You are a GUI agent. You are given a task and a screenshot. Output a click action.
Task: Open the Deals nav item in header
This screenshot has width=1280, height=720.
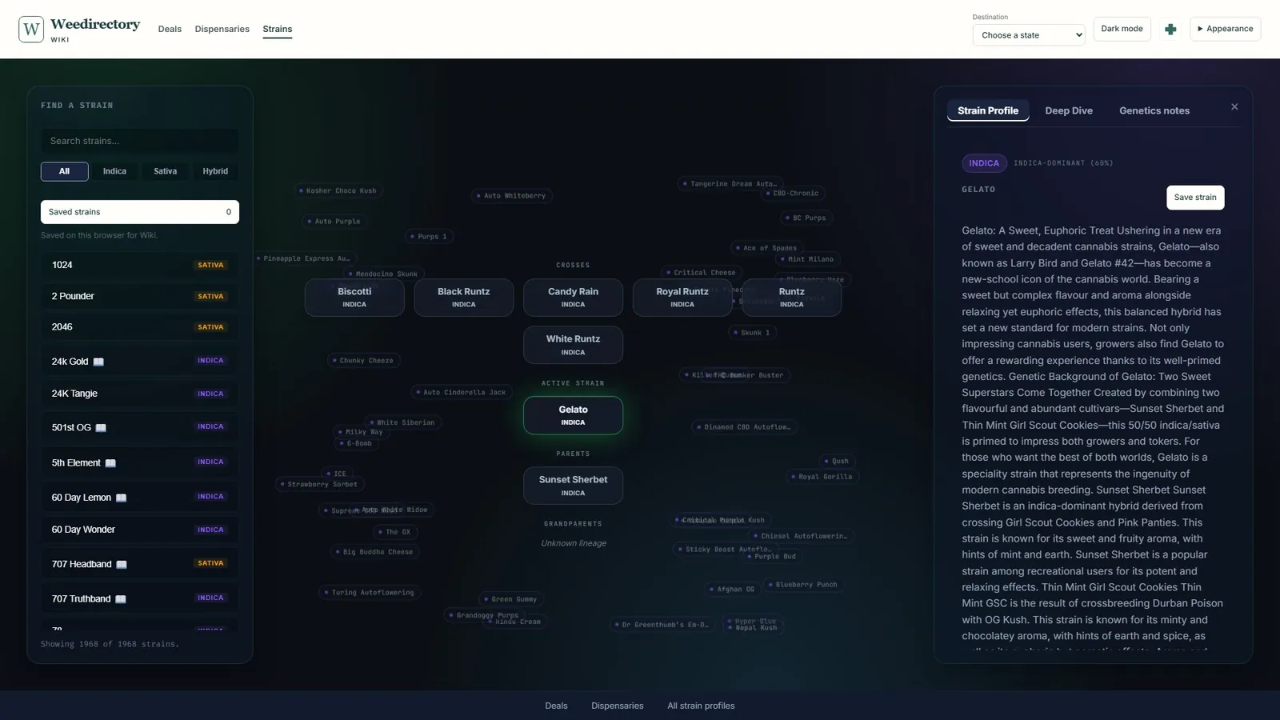(x=170, y=29)
